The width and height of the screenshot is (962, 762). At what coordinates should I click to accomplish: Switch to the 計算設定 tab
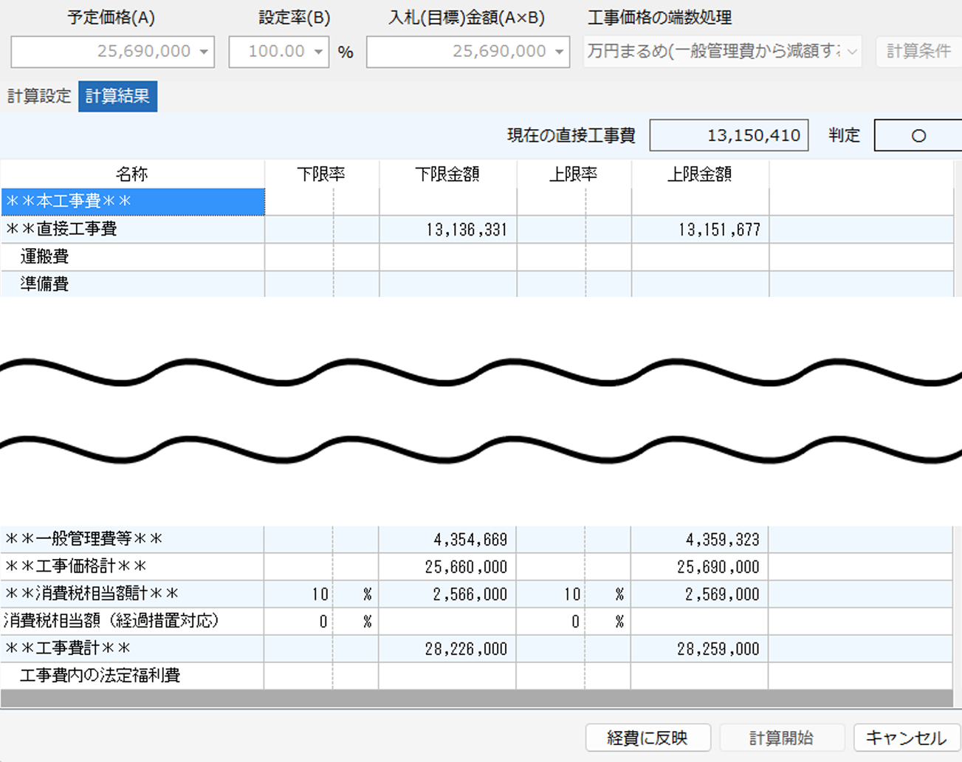pyautogui.click(x=39, y=96)
